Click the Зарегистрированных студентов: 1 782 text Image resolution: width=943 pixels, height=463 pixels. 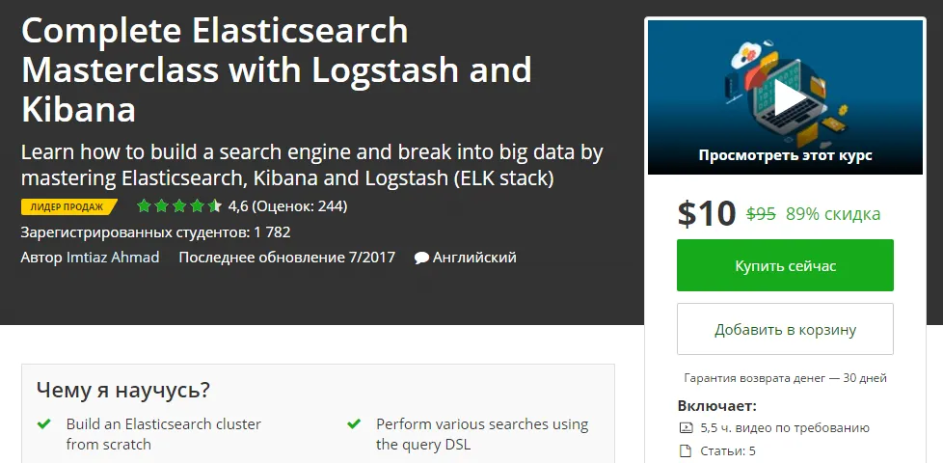[x=155, y=231]
